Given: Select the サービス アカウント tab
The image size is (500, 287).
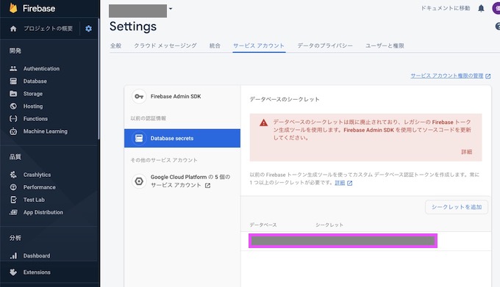Looking at the screenshot, I should (x=259, y=46).
